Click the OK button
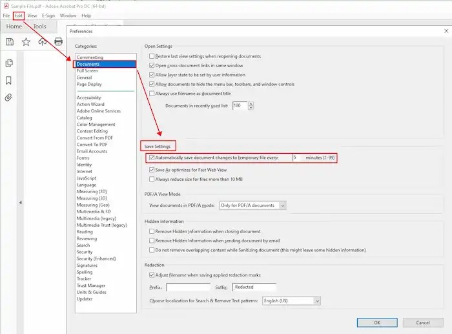Viewport: 452px width, 334px height. (377, 323)
